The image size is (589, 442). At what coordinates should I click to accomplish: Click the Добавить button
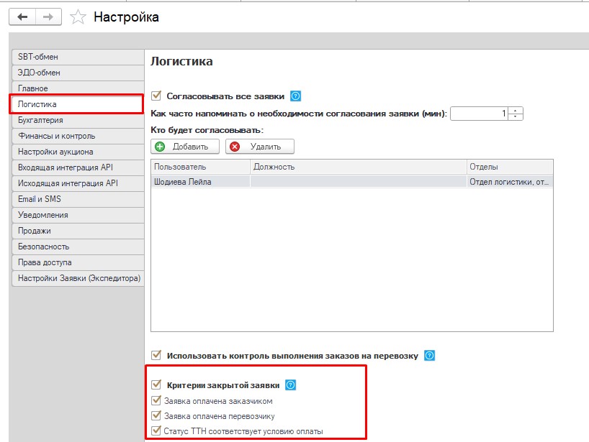pyautogui.click(x=185, y=147)
